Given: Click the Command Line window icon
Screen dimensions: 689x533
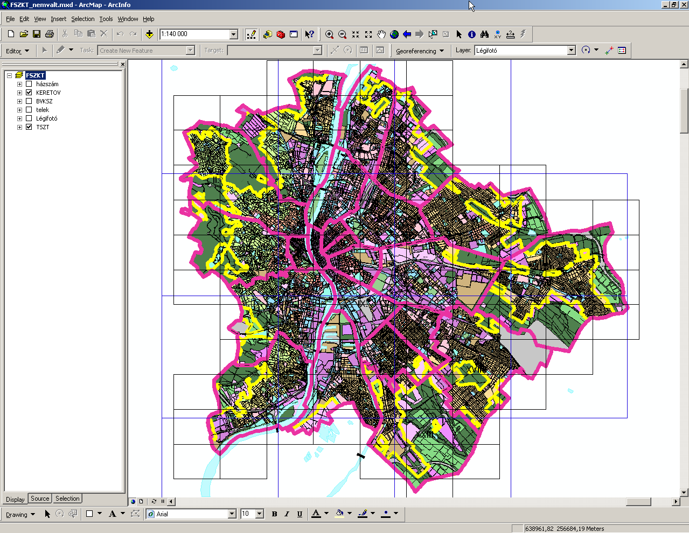Looking at the screenshot, I should [x=294, y=34].
